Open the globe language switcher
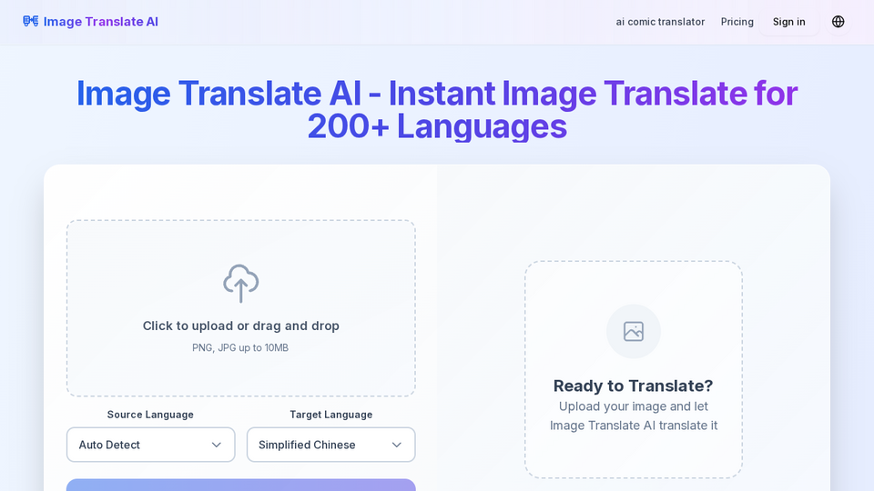874x491 pixels. point(838,22)
